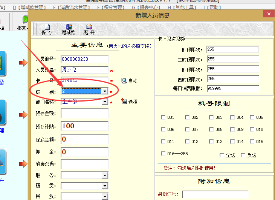Click the 每日消费限额 input field
275x200 pixels.
click(233, 88)
